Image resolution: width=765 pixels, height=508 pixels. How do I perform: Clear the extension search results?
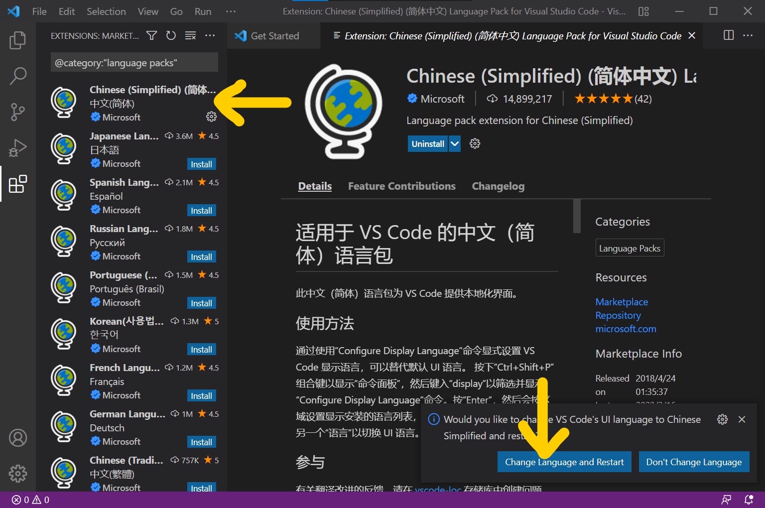[190, 35]
